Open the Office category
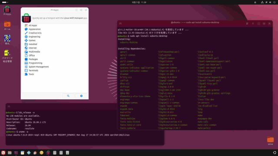This screenshot has height=156, width=278. tap(30, 55)
